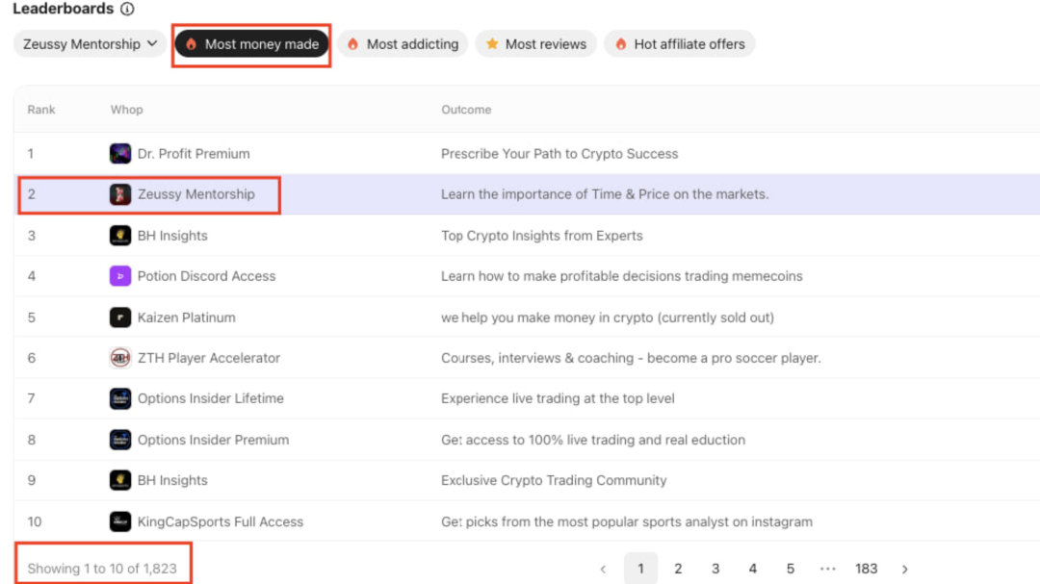Click the Outcome column header
The image size is (1040, 584).
point(466,110)
